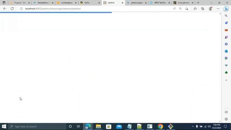231x130 pixels.
Task: Add this page to favorites
Action: click(x=187, y=9)
